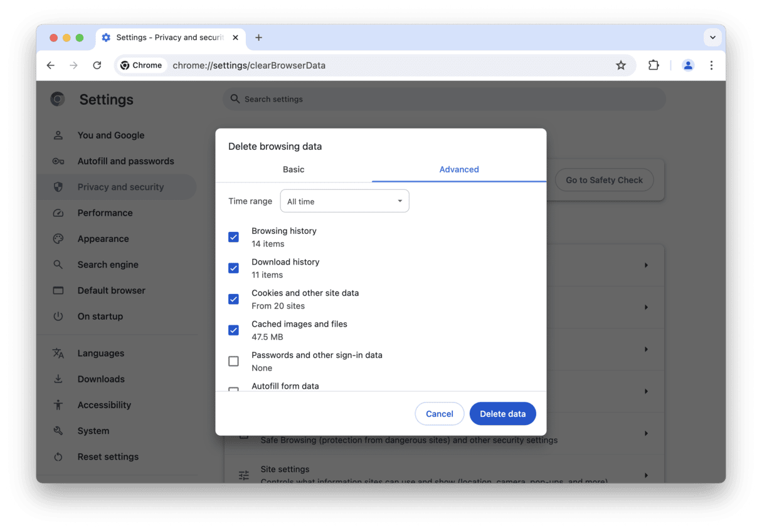Click the tab strip overflow chevron
This screenshot has height=531, width=762.
click(x=712, y=37)
